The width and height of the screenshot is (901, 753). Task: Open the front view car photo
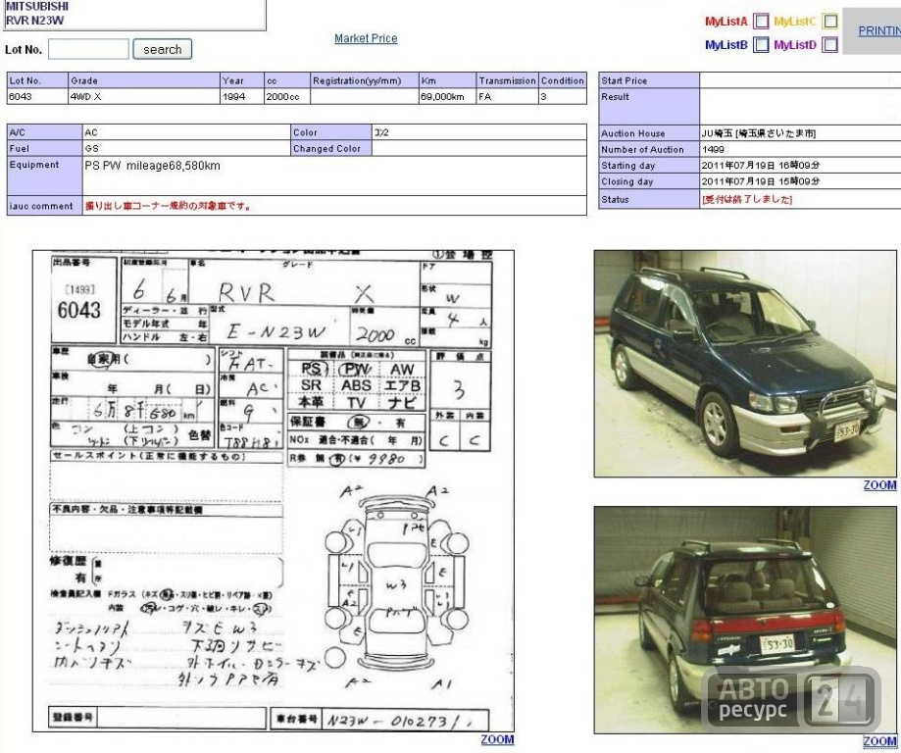coord(745,364)
